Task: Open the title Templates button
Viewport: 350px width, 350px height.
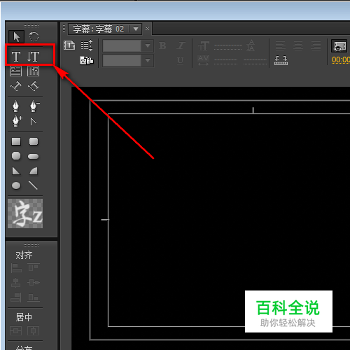Action: [x=87, y=60]
